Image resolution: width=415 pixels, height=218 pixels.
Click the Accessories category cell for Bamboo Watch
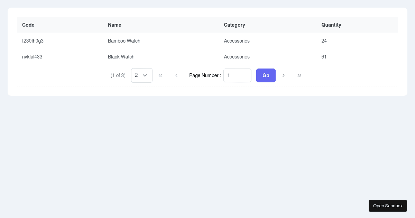click(x=237, y=41)
